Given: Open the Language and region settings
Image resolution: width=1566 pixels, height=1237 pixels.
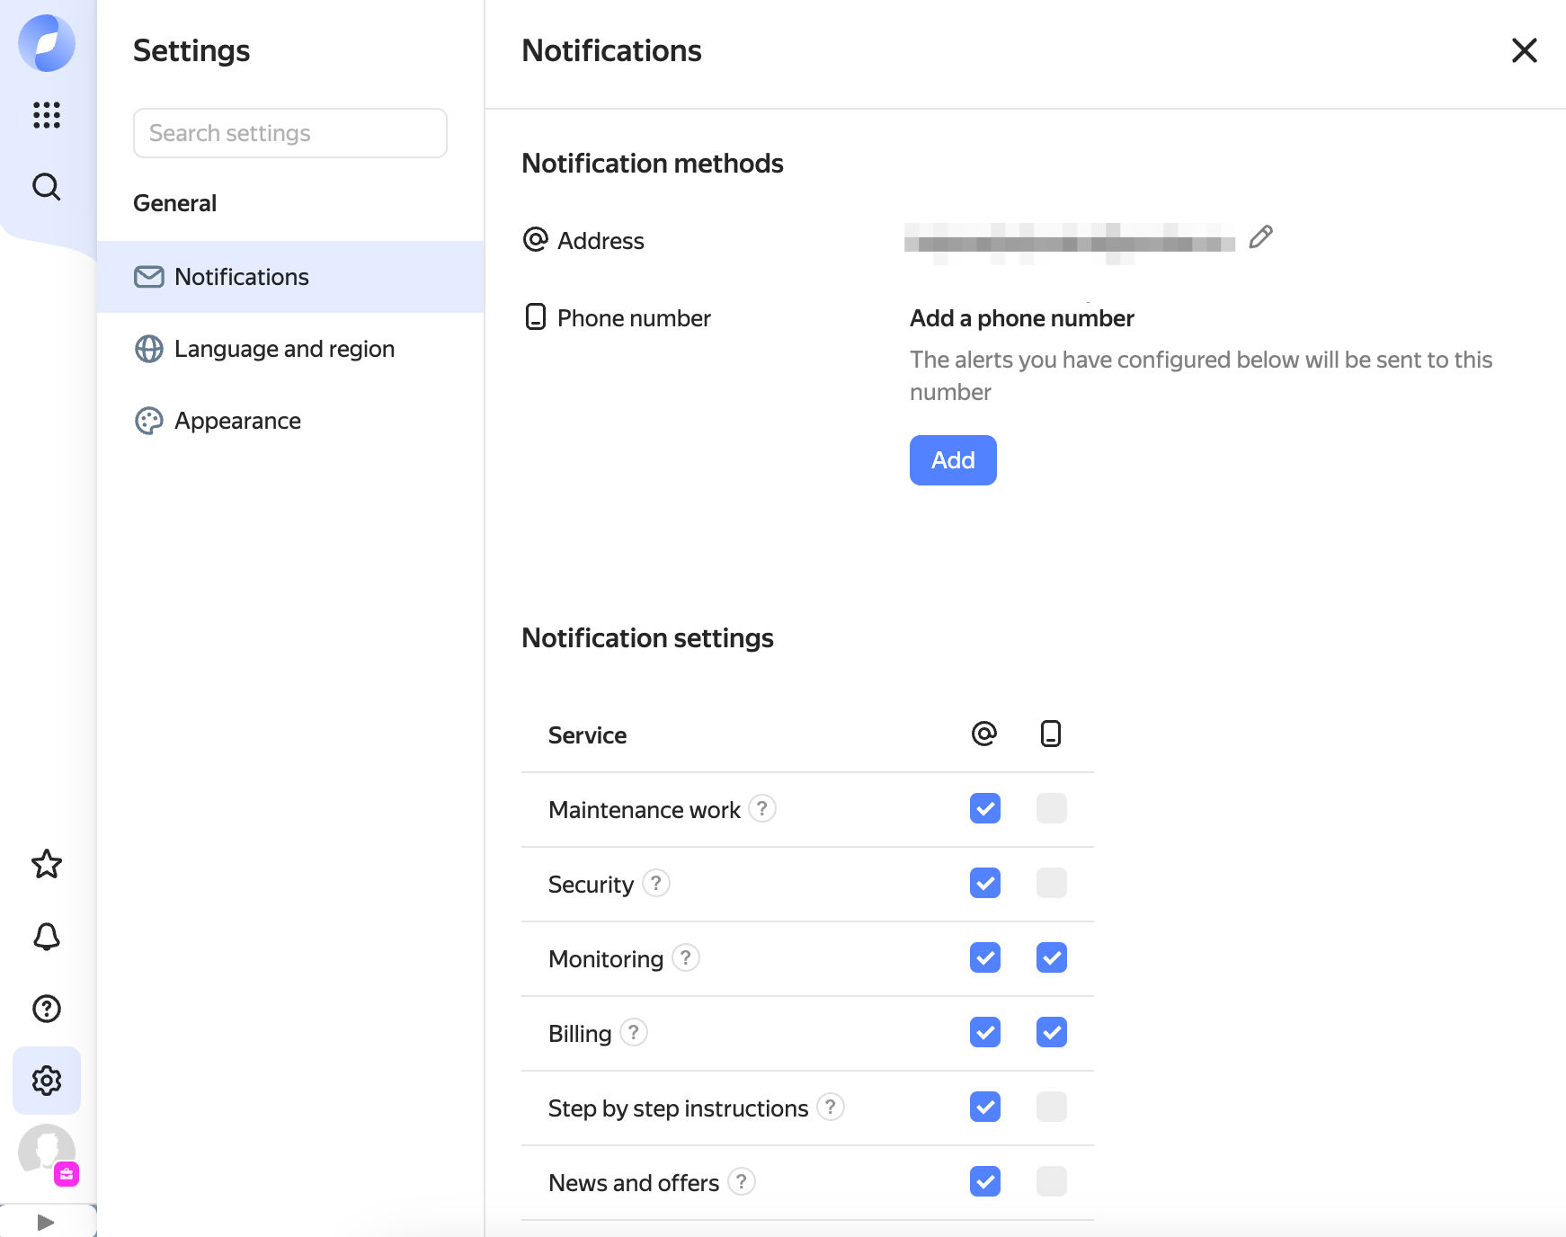Looking at the screenshot, I should tap(284, 349).
